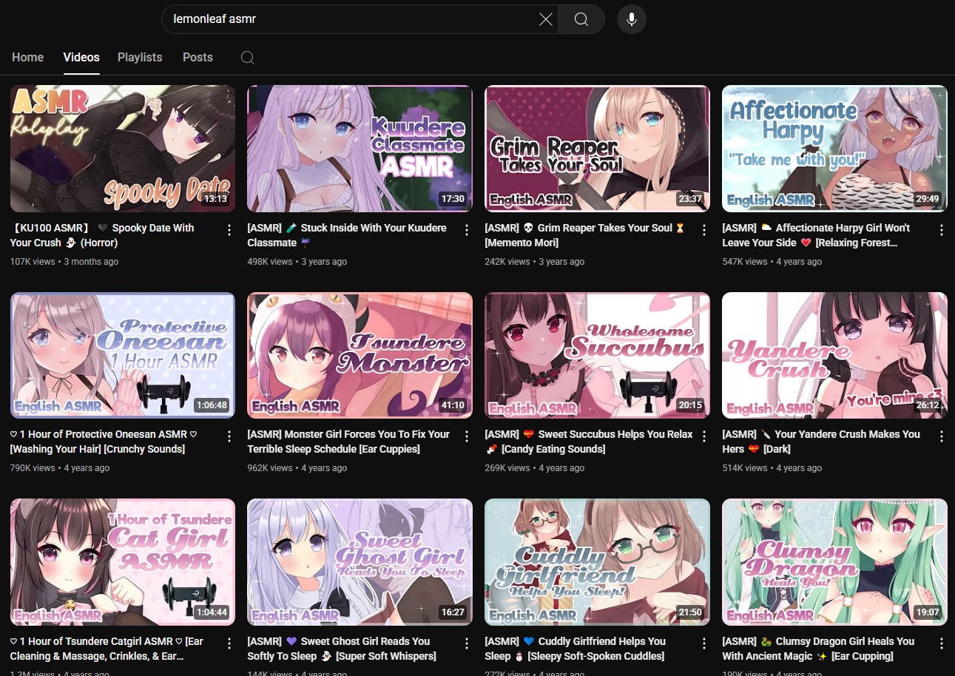Viewport: 955px width, 676px height.
Task: Clear the search box with the X icon
Action: pyautogui.click(x=546, y=19)
